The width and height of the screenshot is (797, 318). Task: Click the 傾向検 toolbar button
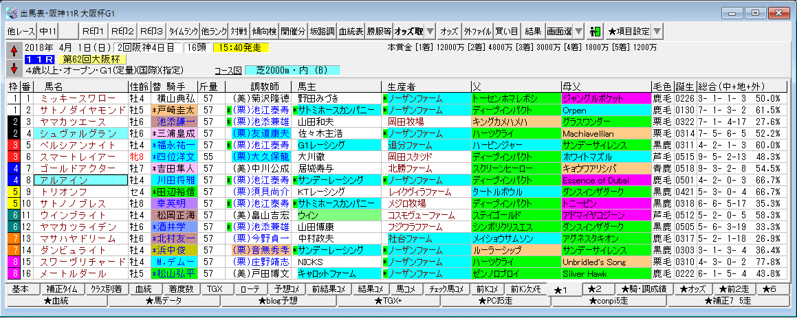[x=264, y=32]
